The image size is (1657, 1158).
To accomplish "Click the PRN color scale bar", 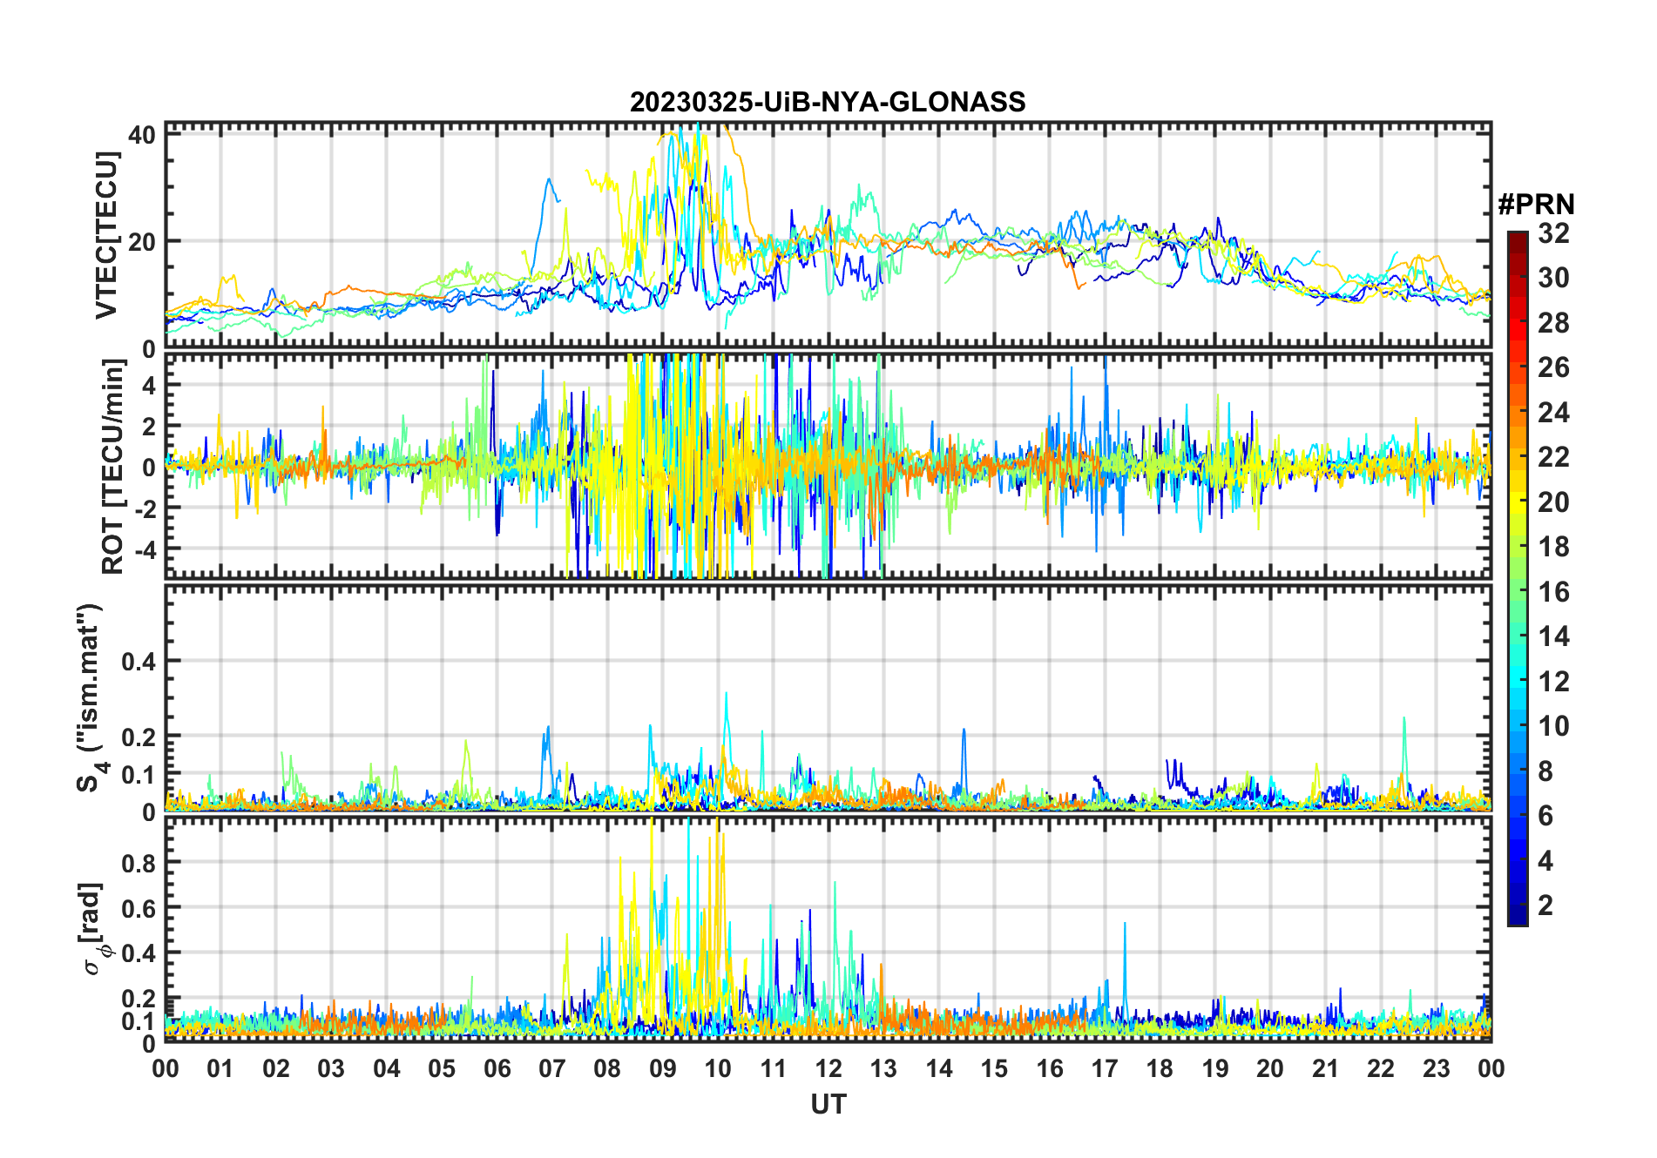I will (1517, 578).
